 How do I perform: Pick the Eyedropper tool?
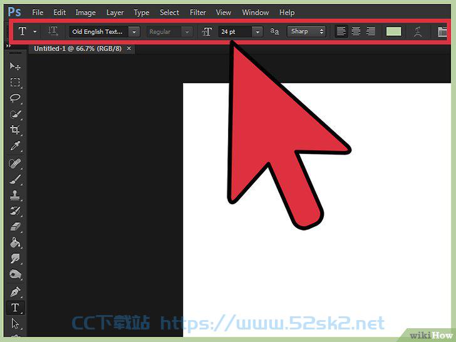click(15, 146)
